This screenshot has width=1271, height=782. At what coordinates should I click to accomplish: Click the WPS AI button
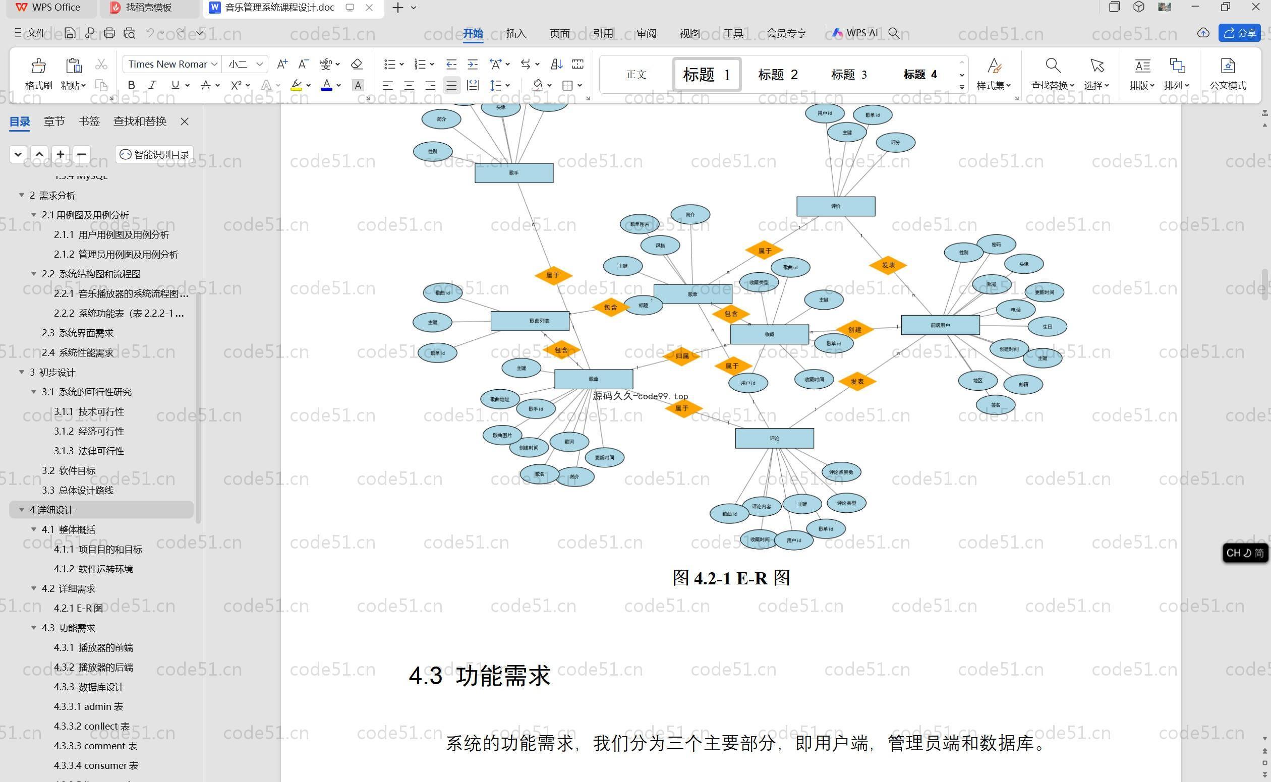[854, 33]
